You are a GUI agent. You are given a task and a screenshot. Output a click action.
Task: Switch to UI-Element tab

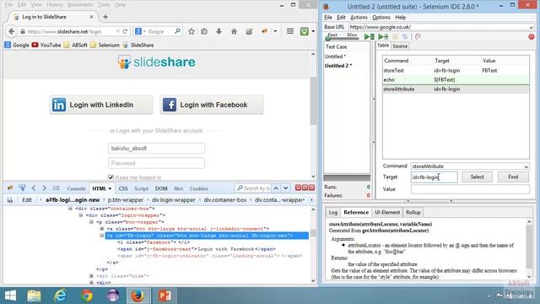coord(387,212)
